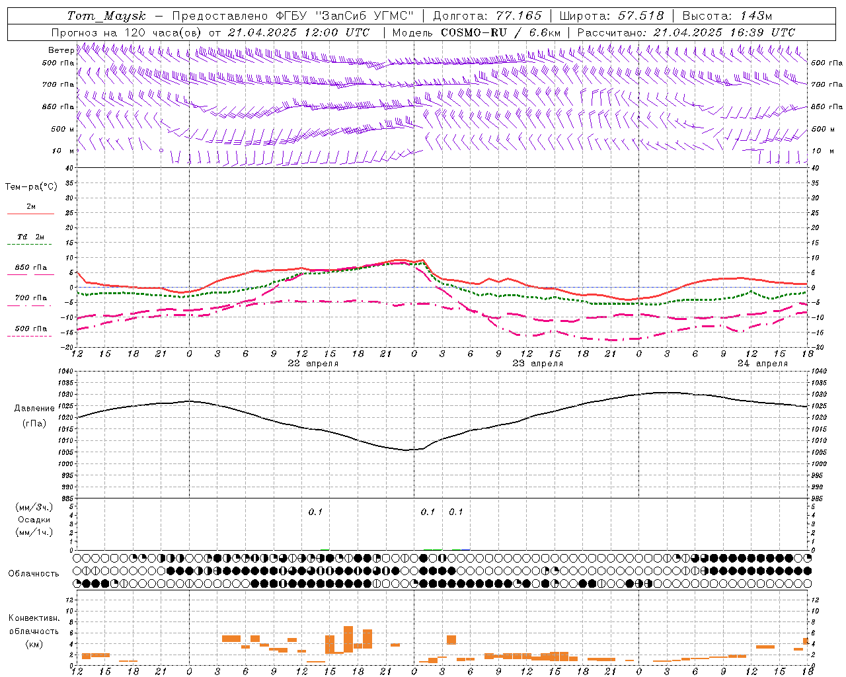Click the Тем-ра(°C) temperature axis title
This screenshot has height=677, width=846.
31,187
